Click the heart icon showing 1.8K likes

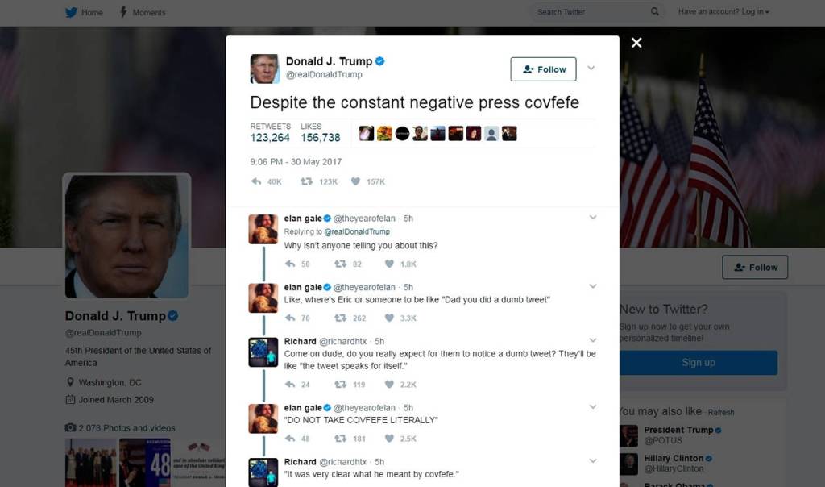pyautogui.click(x=389, y=264)
